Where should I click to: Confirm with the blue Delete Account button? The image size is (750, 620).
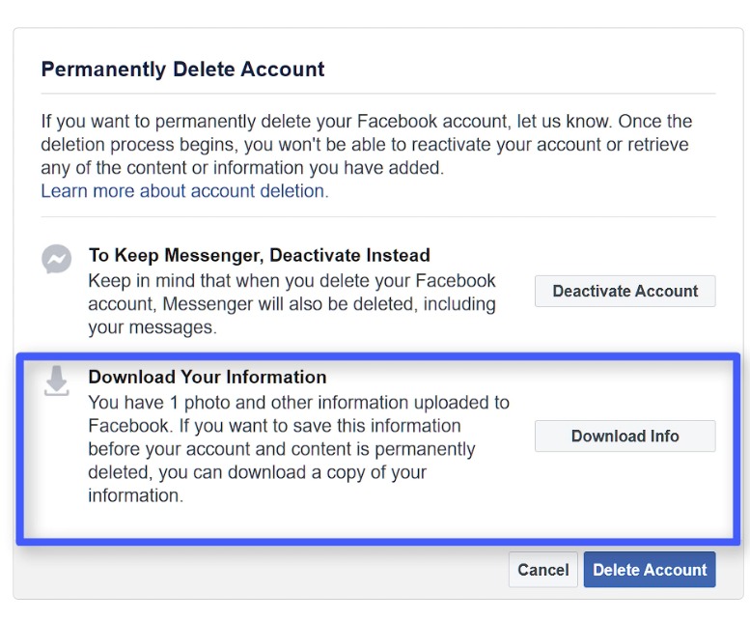pos(650,569)
